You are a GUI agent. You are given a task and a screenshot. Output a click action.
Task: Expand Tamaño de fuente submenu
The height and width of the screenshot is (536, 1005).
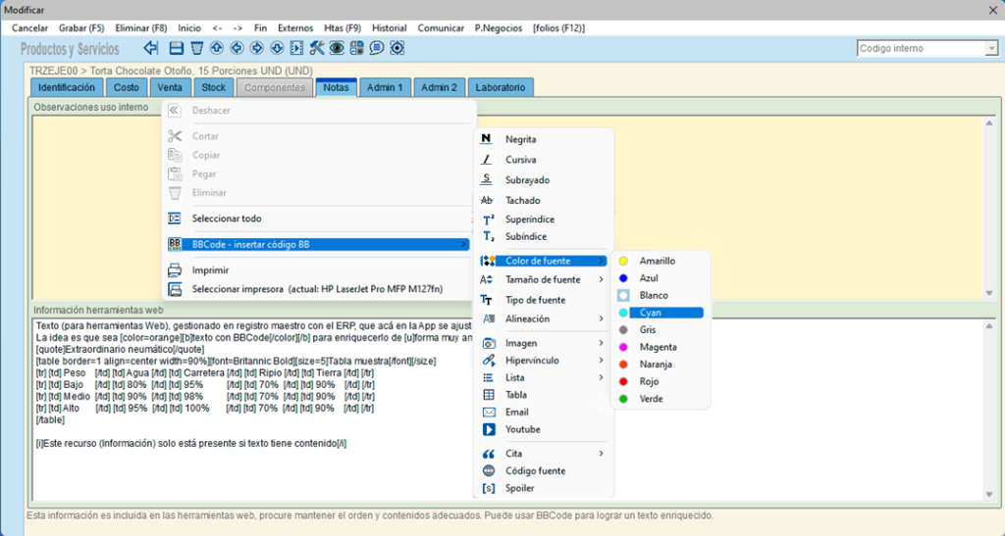point(543,280)
